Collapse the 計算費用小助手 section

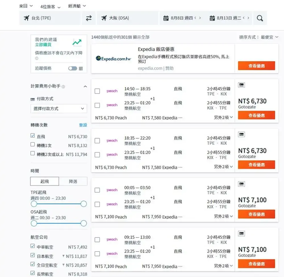(x=85, y=86)
